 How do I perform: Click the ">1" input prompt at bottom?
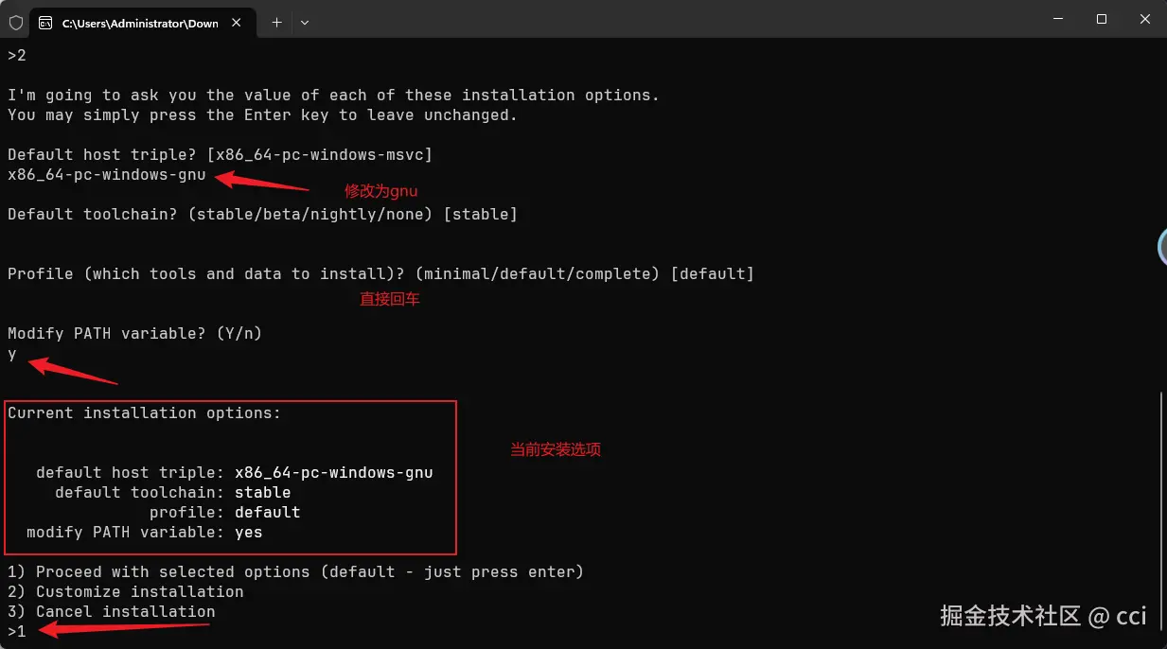pyautogui.click(x=17, y=631)
